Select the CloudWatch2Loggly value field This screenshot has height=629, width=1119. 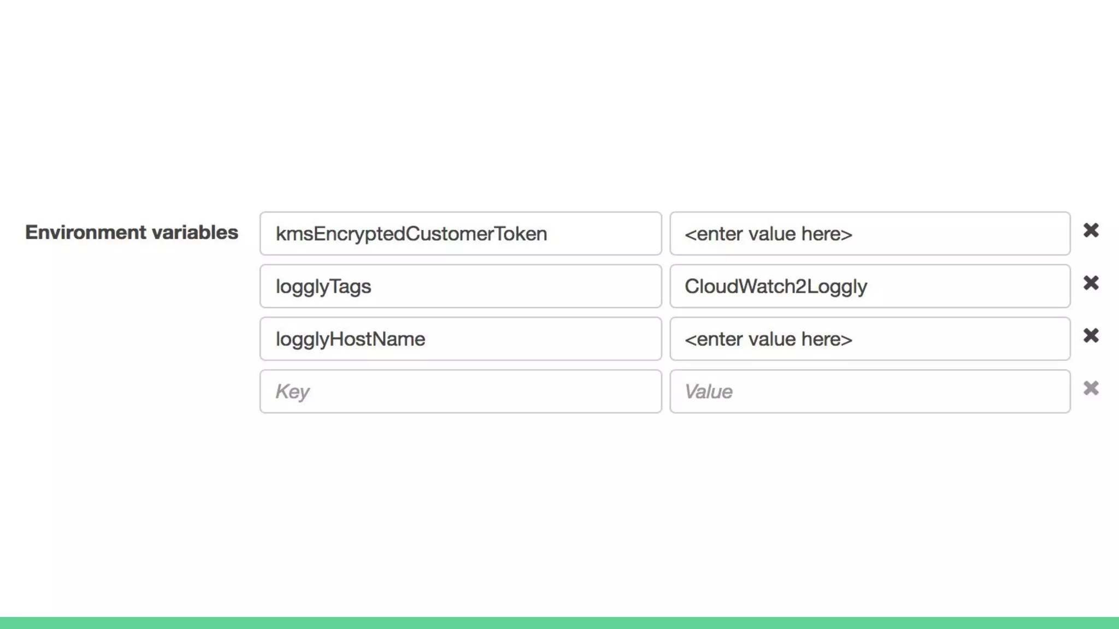coord(870,286)
